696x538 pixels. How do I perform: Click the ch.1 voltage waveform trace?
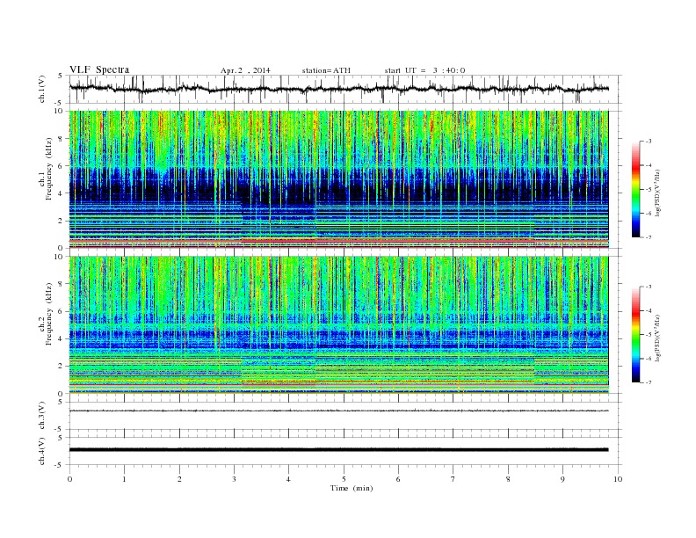pyautogui.click(x=338, y=89)
